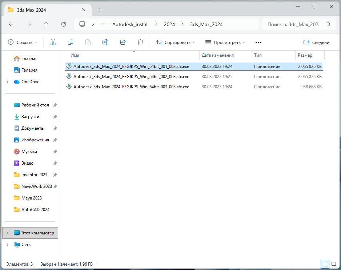Switch to large thumbnails view icon
The image size is (341, 270).
click(334, 264)
